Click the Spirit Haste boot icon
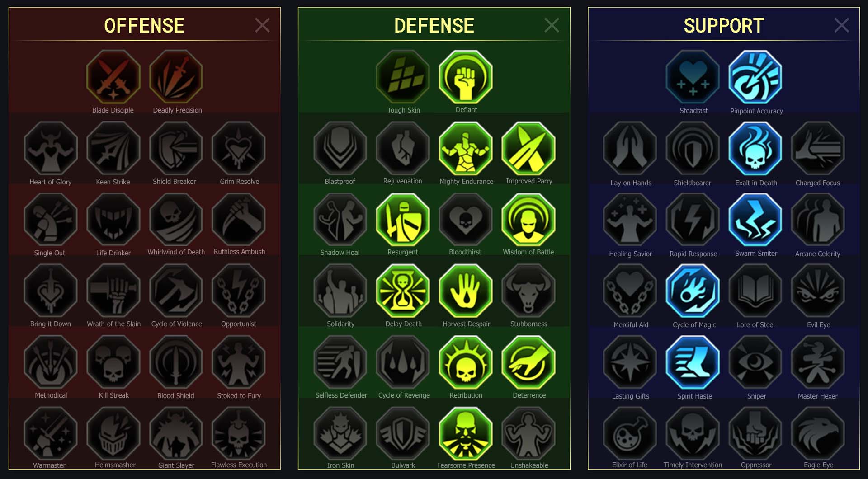868x479 pixels. 693,362
